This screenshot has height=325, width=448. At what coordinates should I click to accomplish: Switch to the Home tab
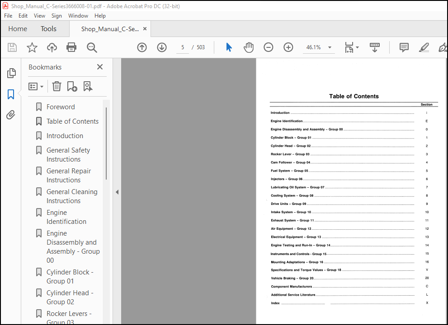tap(18, 29)
